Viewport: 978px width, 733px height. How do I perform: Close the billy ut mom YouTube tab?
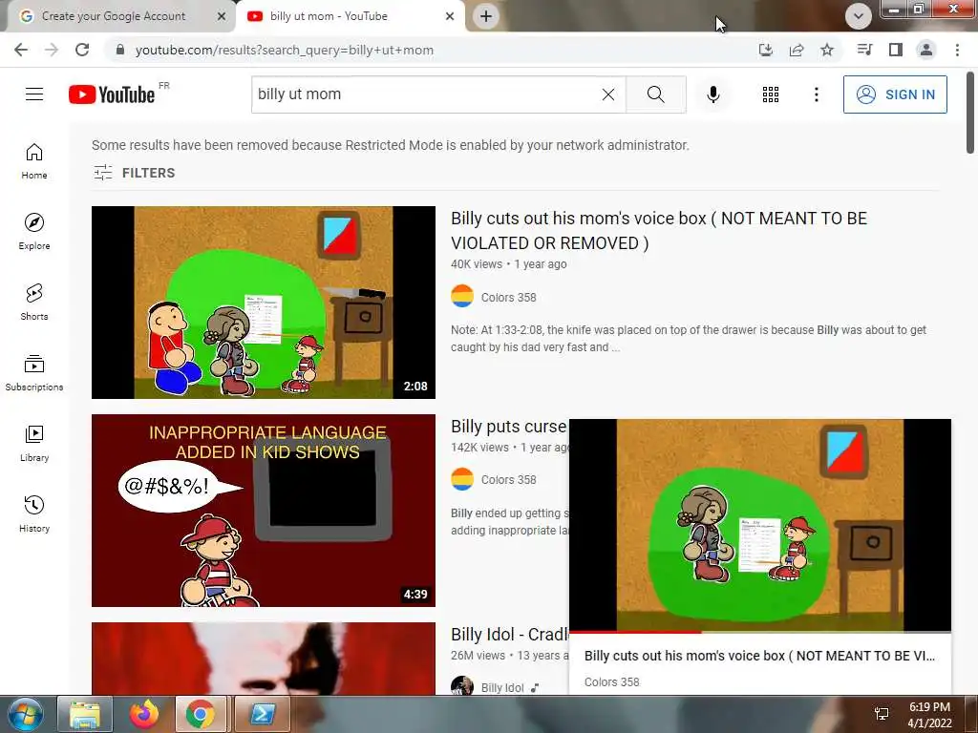tap(450, 16)
